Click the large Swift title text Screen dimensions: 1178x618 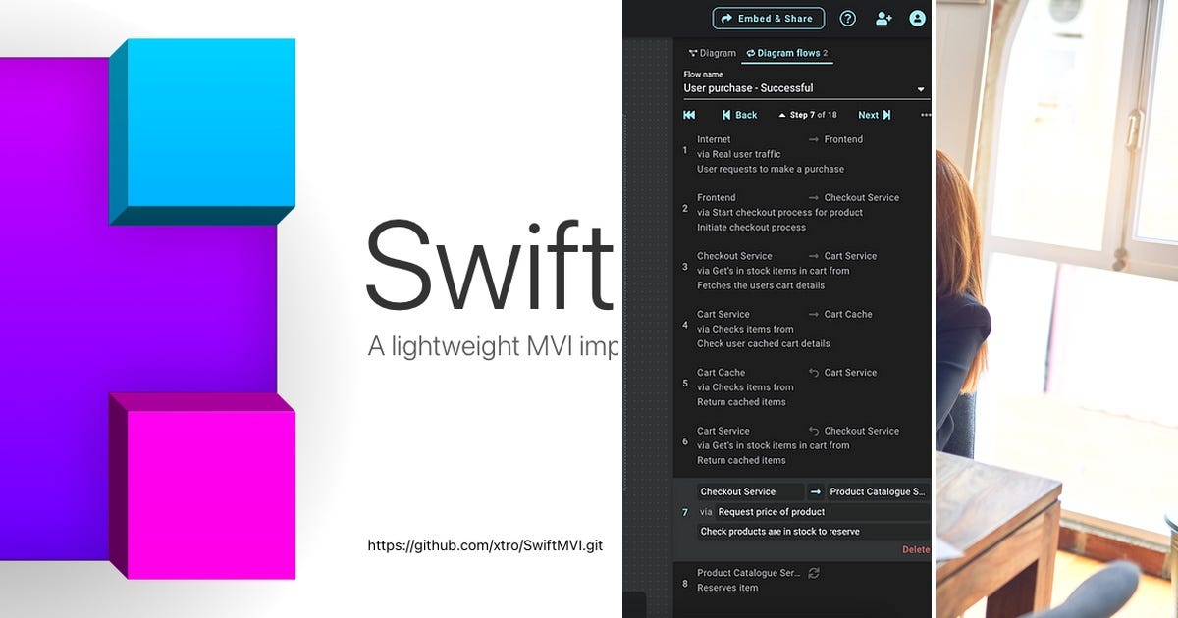point(490,263)
